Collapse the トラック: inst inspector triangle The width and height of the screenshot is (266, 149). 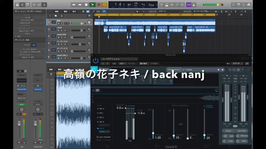coord(16,40)
